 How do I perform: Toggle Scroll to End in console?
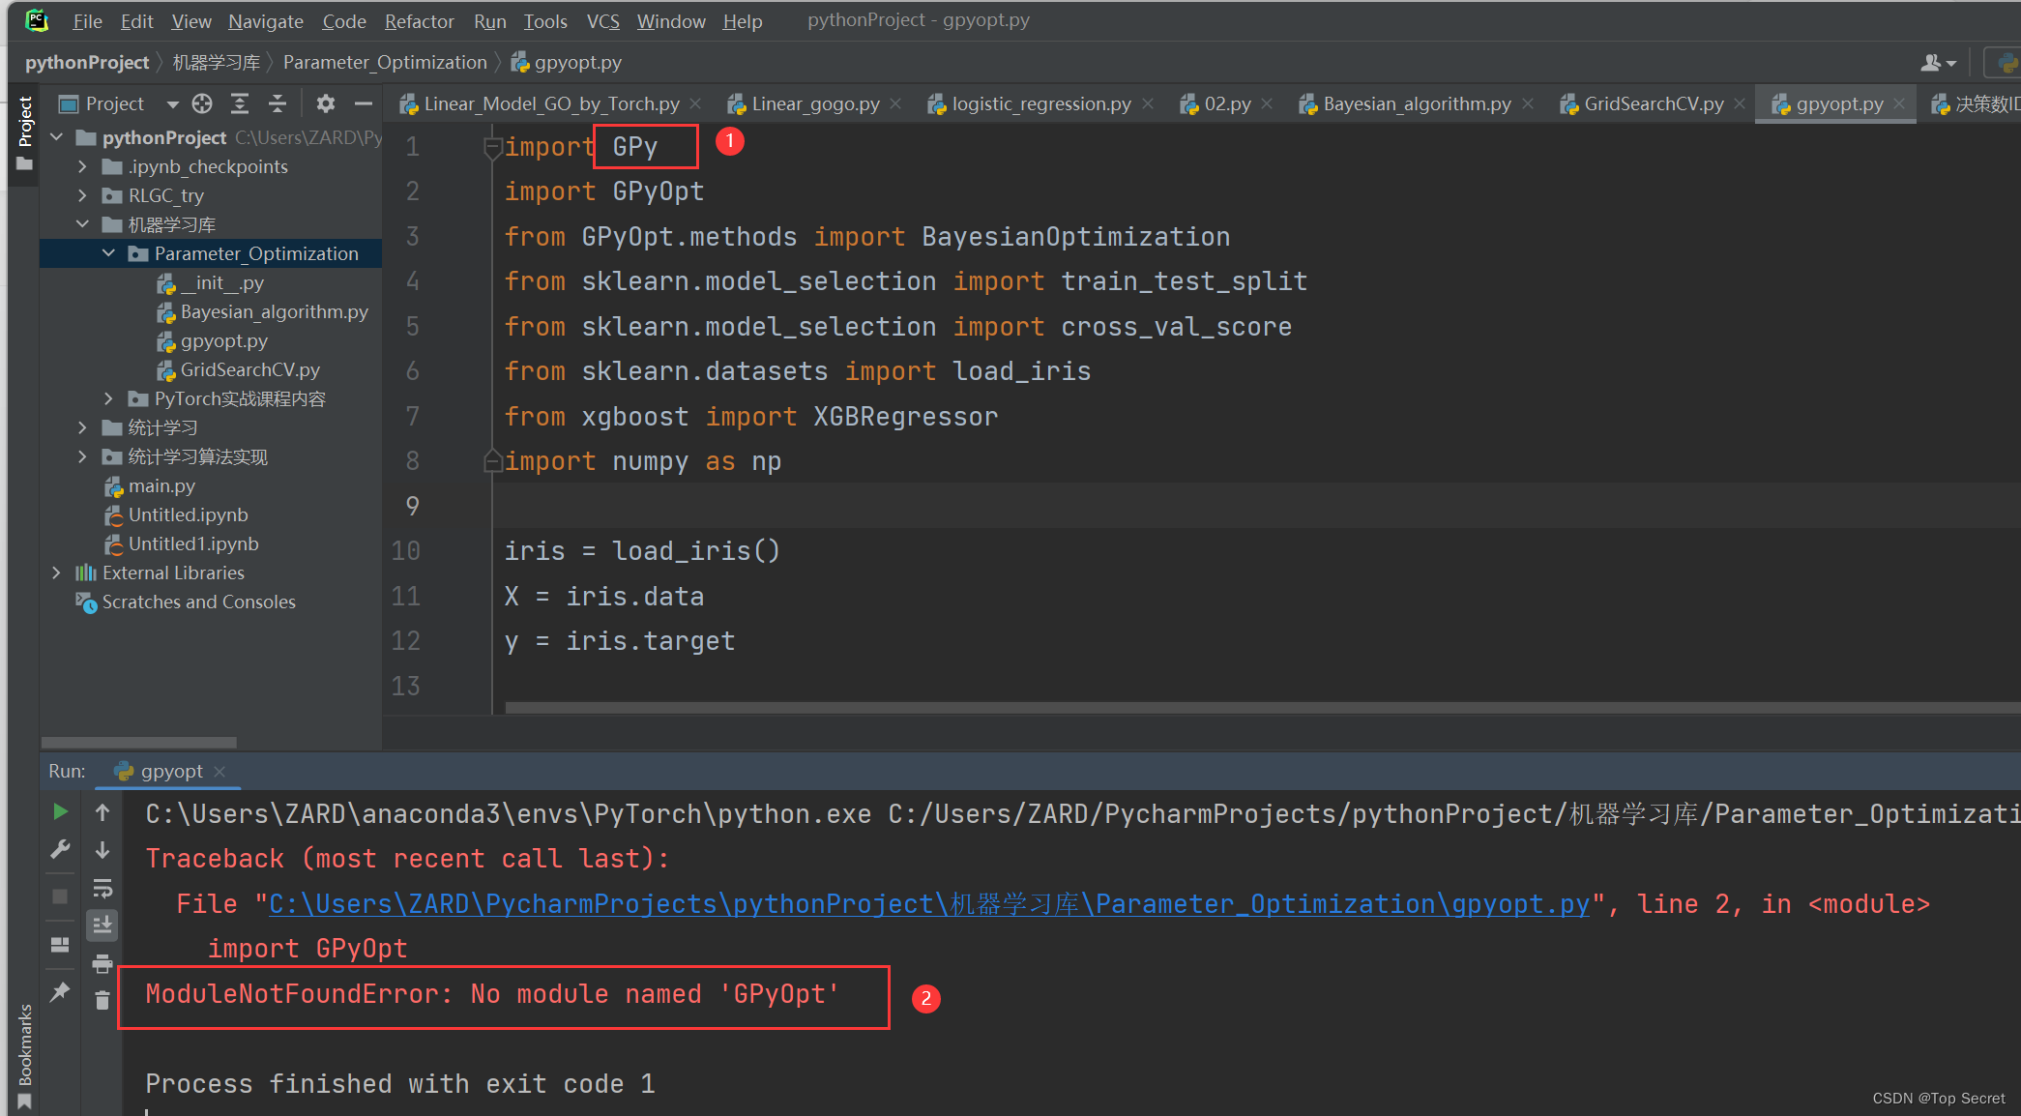[x=102, y=925]
